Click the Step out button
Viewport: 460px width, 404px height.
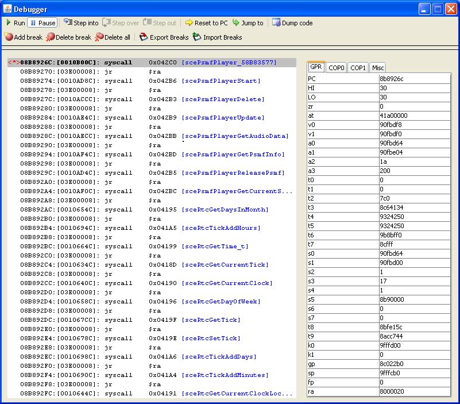pyautogui.click(x=160, y=23)
